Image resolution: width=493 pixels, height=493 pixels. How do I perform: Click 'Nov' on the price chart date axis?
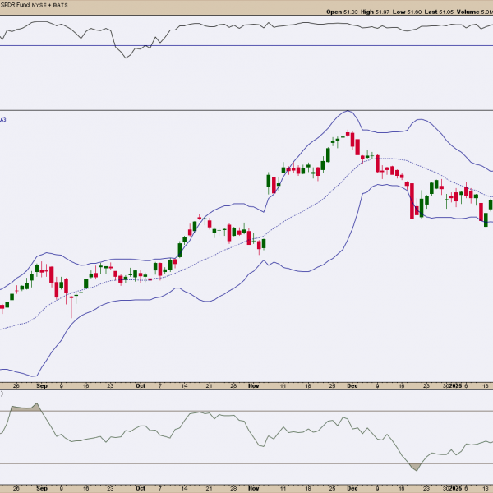tap(253, 386)
